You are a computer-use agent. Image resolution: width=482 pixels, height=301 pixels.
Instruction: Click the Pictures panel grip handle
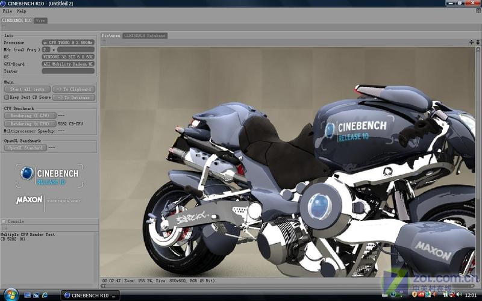pos(104,42)
